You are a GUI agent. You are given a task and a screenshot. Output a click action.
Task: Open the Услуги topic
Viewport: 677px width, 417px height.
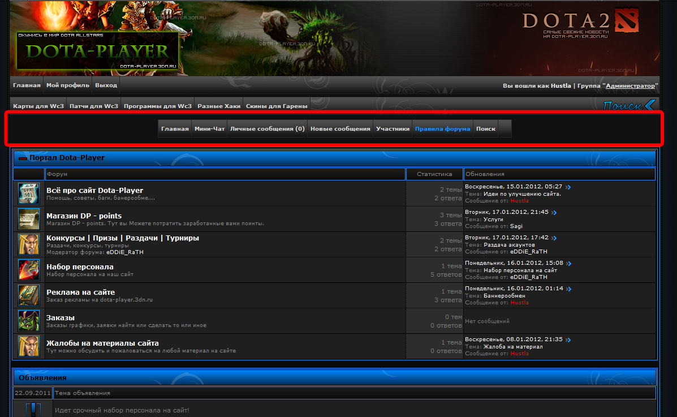(x=493, y=220)
